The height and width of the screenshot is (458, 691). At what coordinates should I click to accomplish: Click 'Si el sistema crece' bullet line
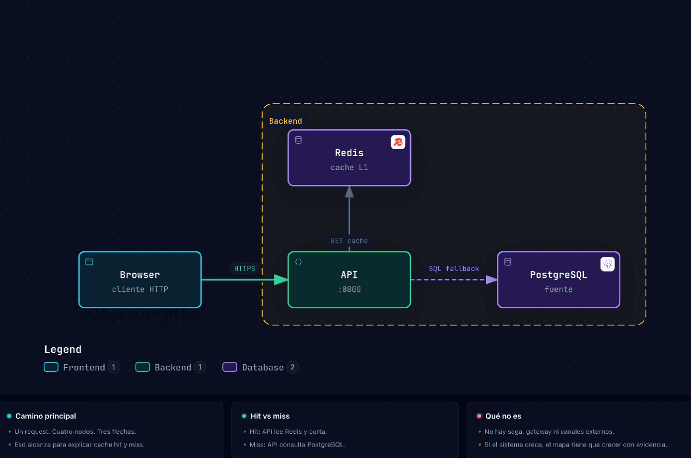576,445
